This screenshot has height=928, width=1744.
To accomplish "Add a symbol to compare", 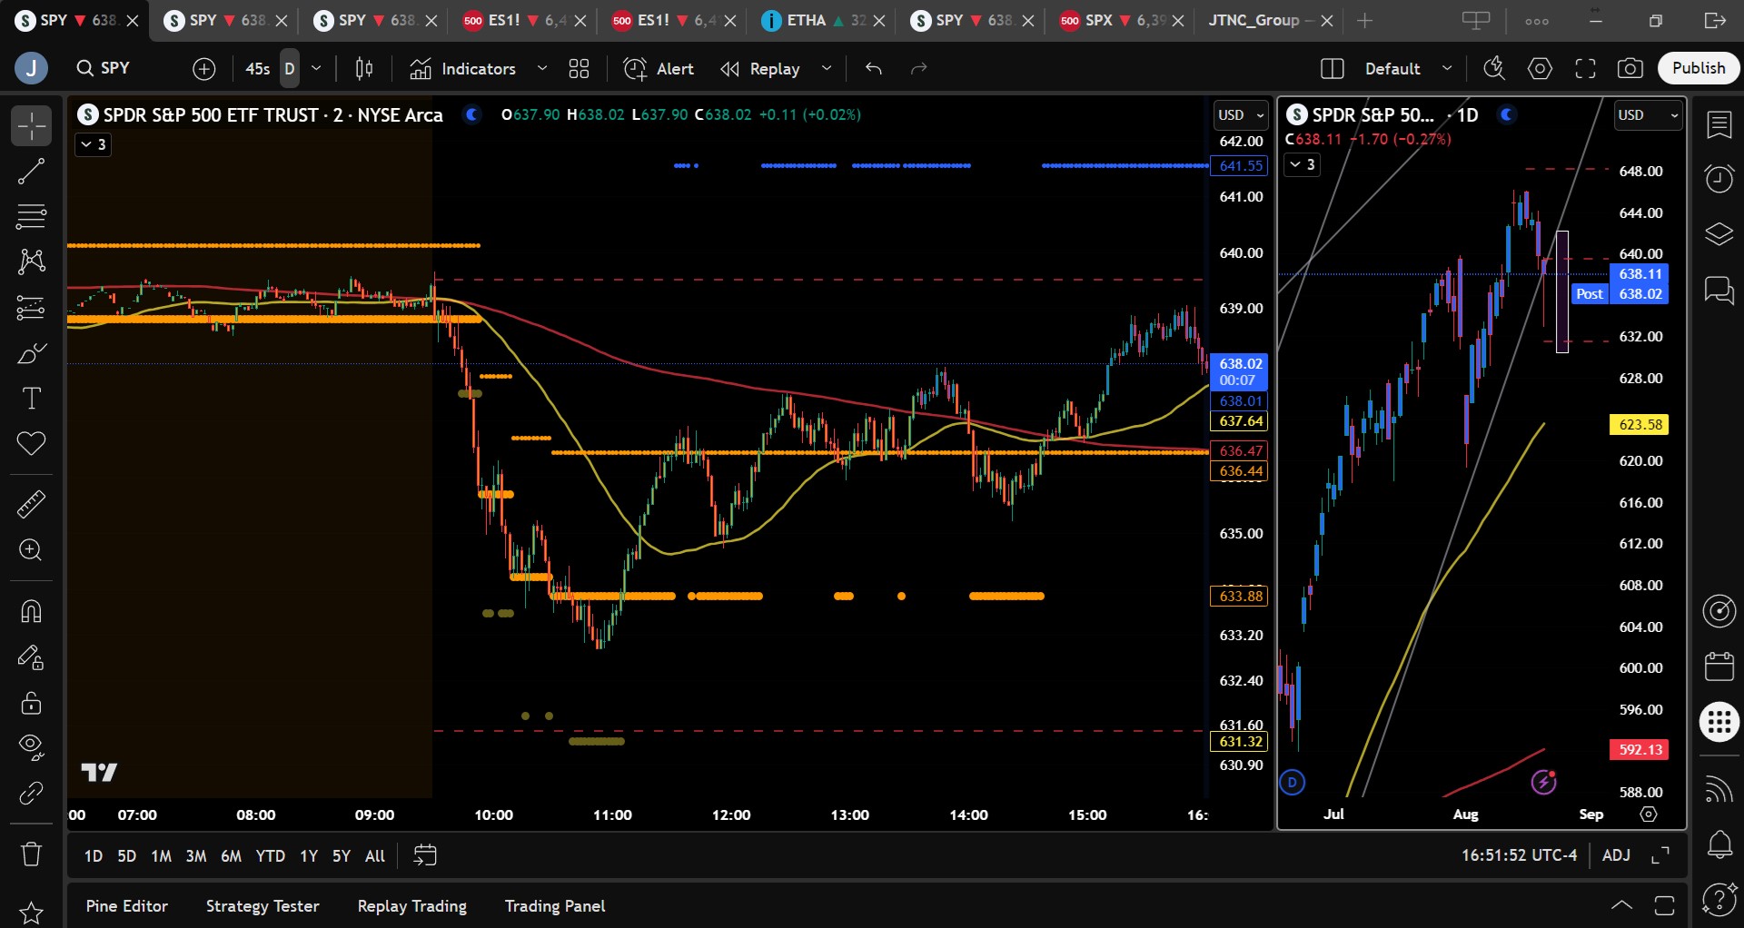I will [204, 68].
